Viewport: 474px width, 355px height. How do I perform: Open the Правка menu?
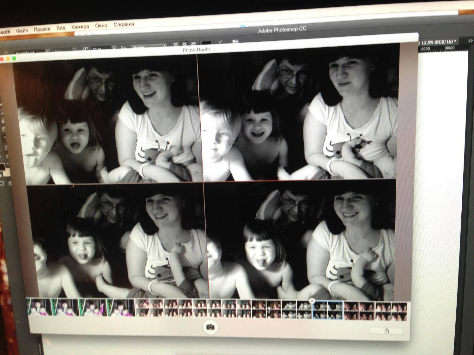coord(42,29)
